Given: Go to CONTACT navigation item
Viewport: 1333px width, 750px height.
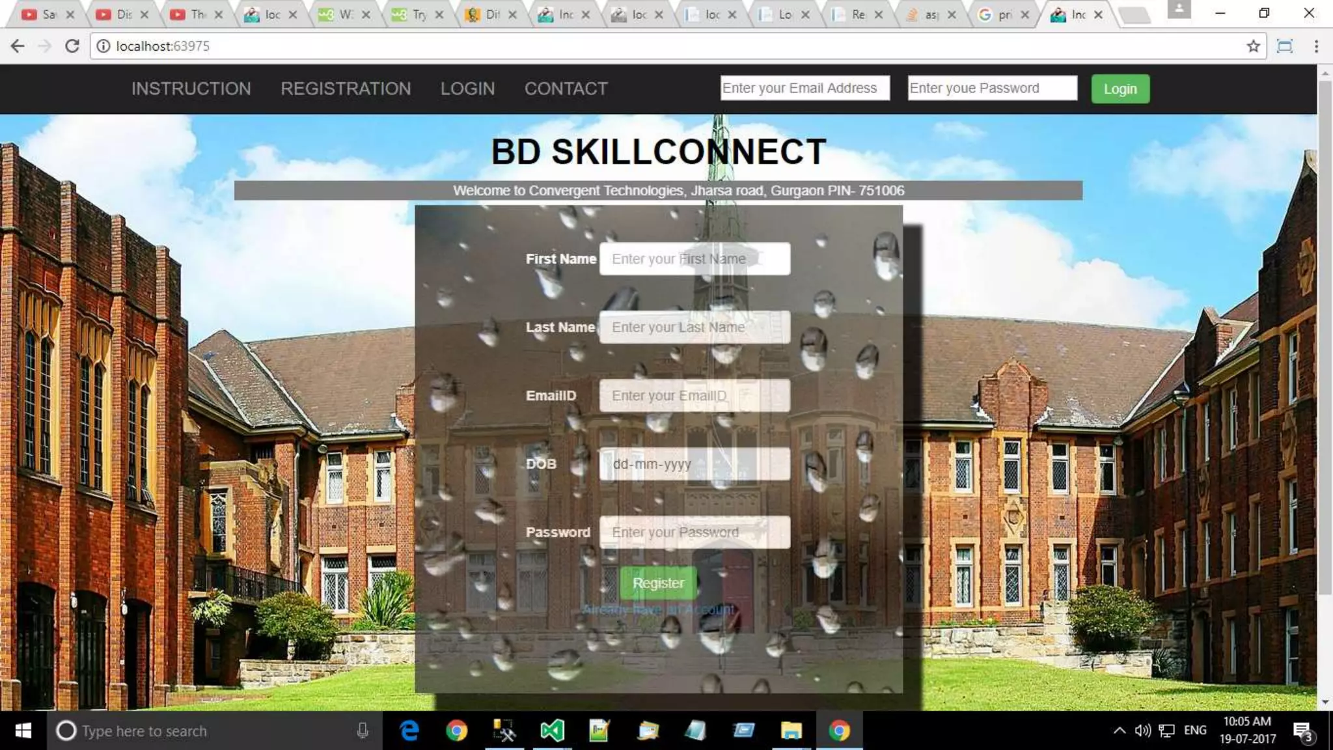Looking at the screenshot, I should [x=566, y=89].
